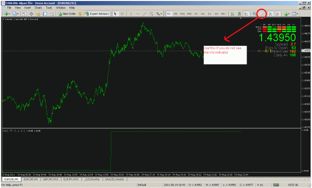Viewport: 312px width, 188px height.
Task: Click the Zoom Out magnifier icon
Action: pyautogui.click(x=261, y=14)
